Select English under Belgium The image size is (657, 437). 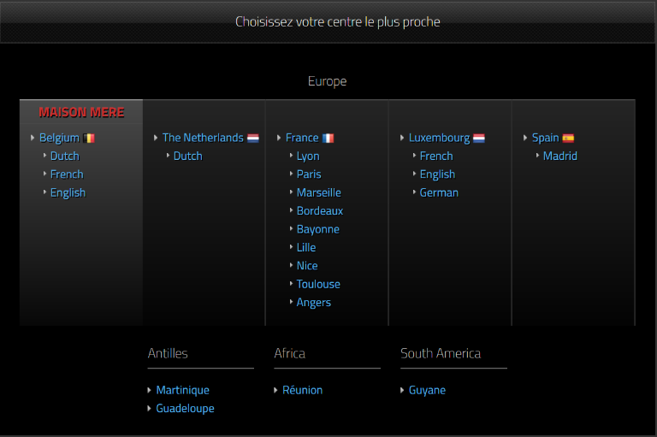tap(68, 192)
